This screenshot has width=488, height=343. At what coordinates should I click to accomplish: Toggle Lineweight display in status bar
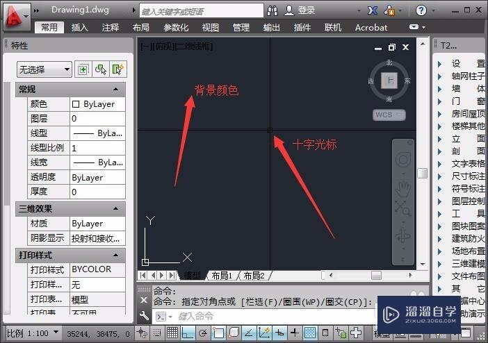295,333
